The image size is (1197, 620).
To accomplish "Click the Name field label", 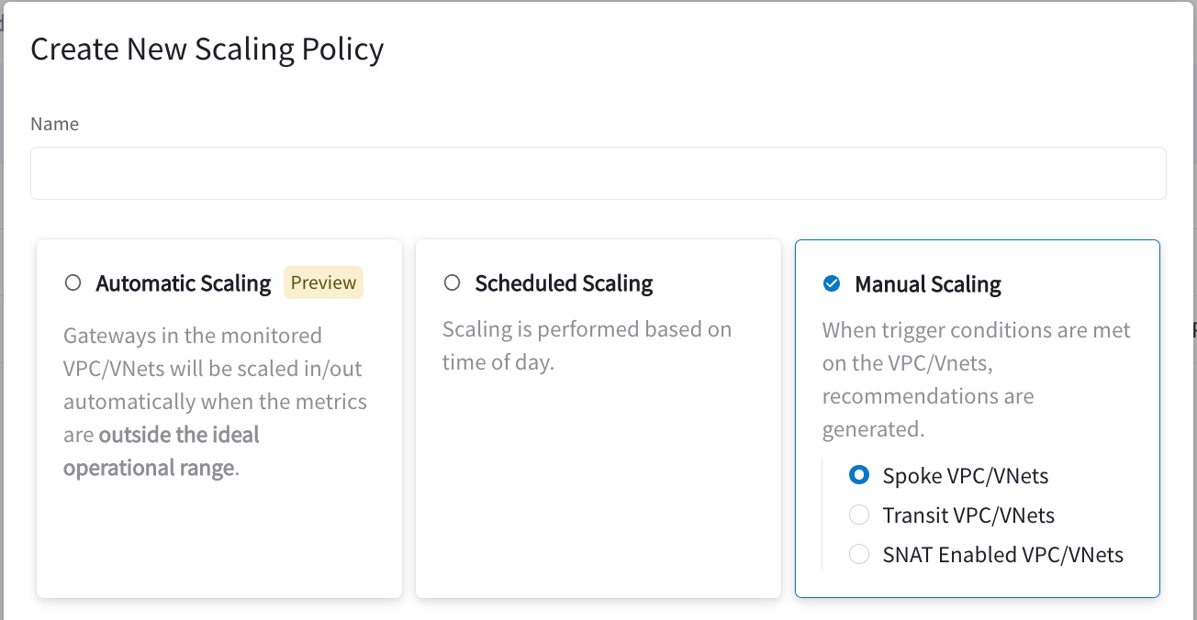I will pos(54,124).
